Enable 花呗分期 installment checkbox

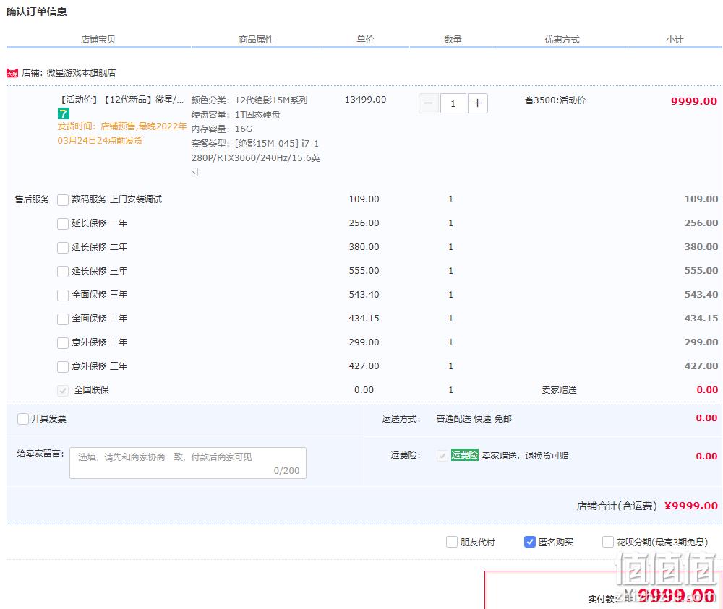608,542
